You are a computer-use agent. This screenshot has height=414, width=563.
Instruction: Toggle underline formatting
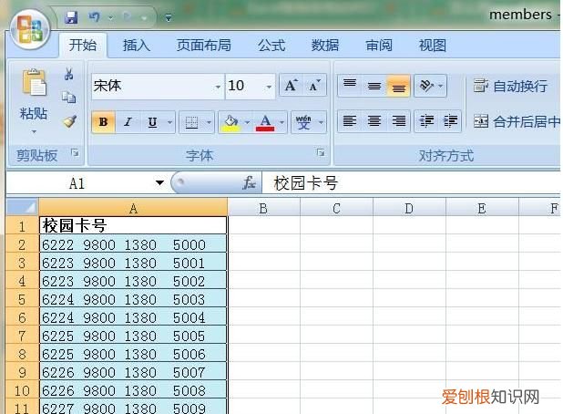point(152,122)
